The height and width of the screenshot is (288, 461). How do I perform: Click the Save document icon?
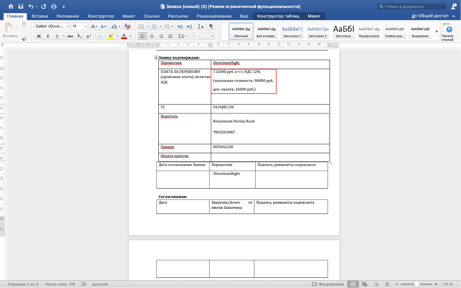(x=21, y=6)
